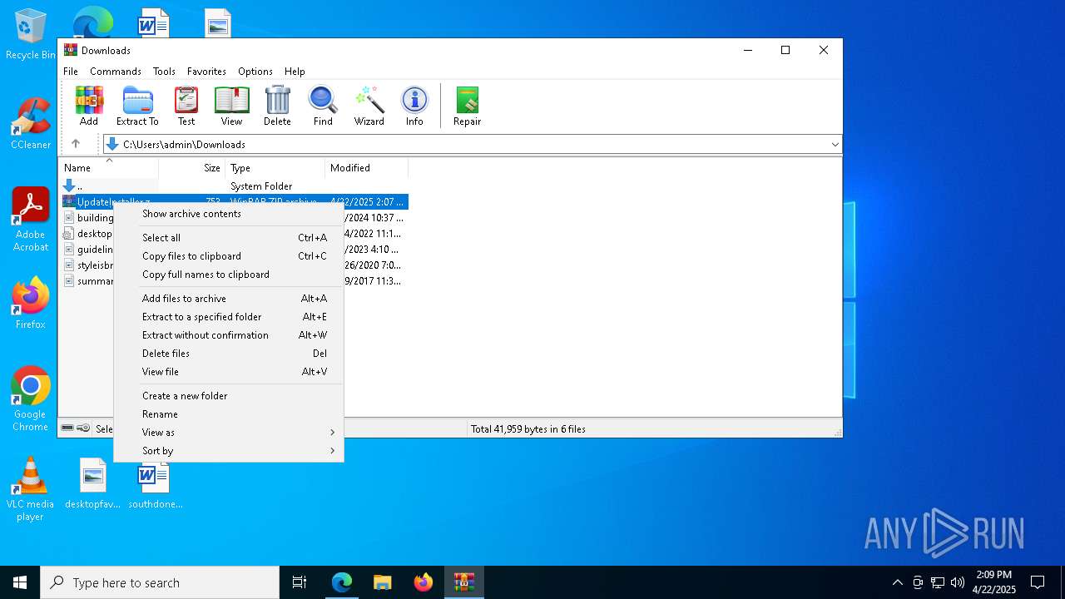
Task: Open VLC media player desktop shortcut
Action: pos(31,489)
